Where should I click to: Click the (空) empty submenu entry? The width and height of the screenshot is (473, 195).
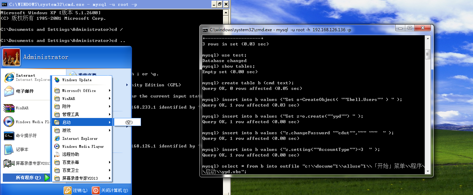(x=127, y=122)
